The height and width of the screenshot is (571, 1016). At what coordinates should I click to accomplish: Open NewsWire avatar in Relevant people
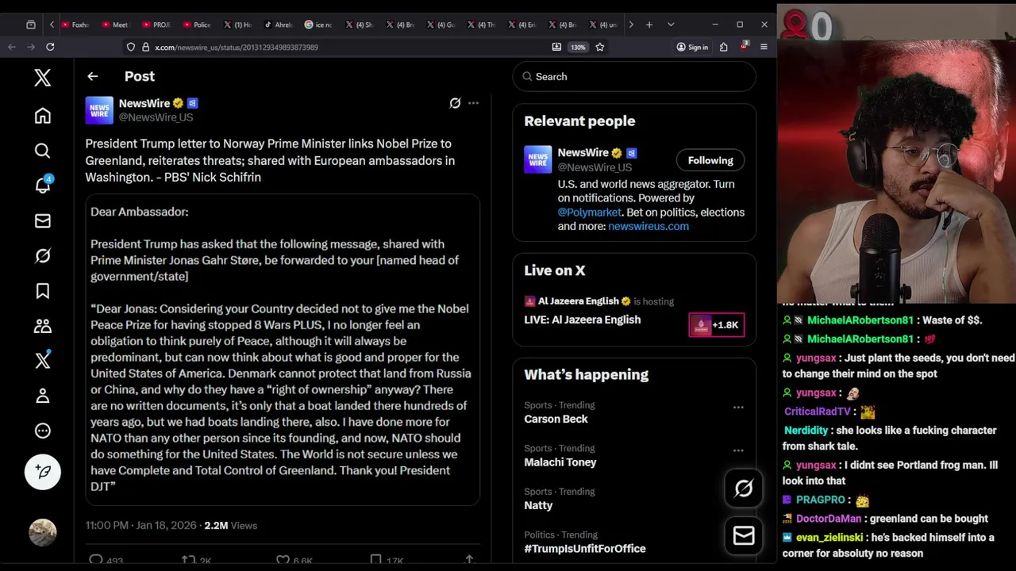[x=537, y=159]
